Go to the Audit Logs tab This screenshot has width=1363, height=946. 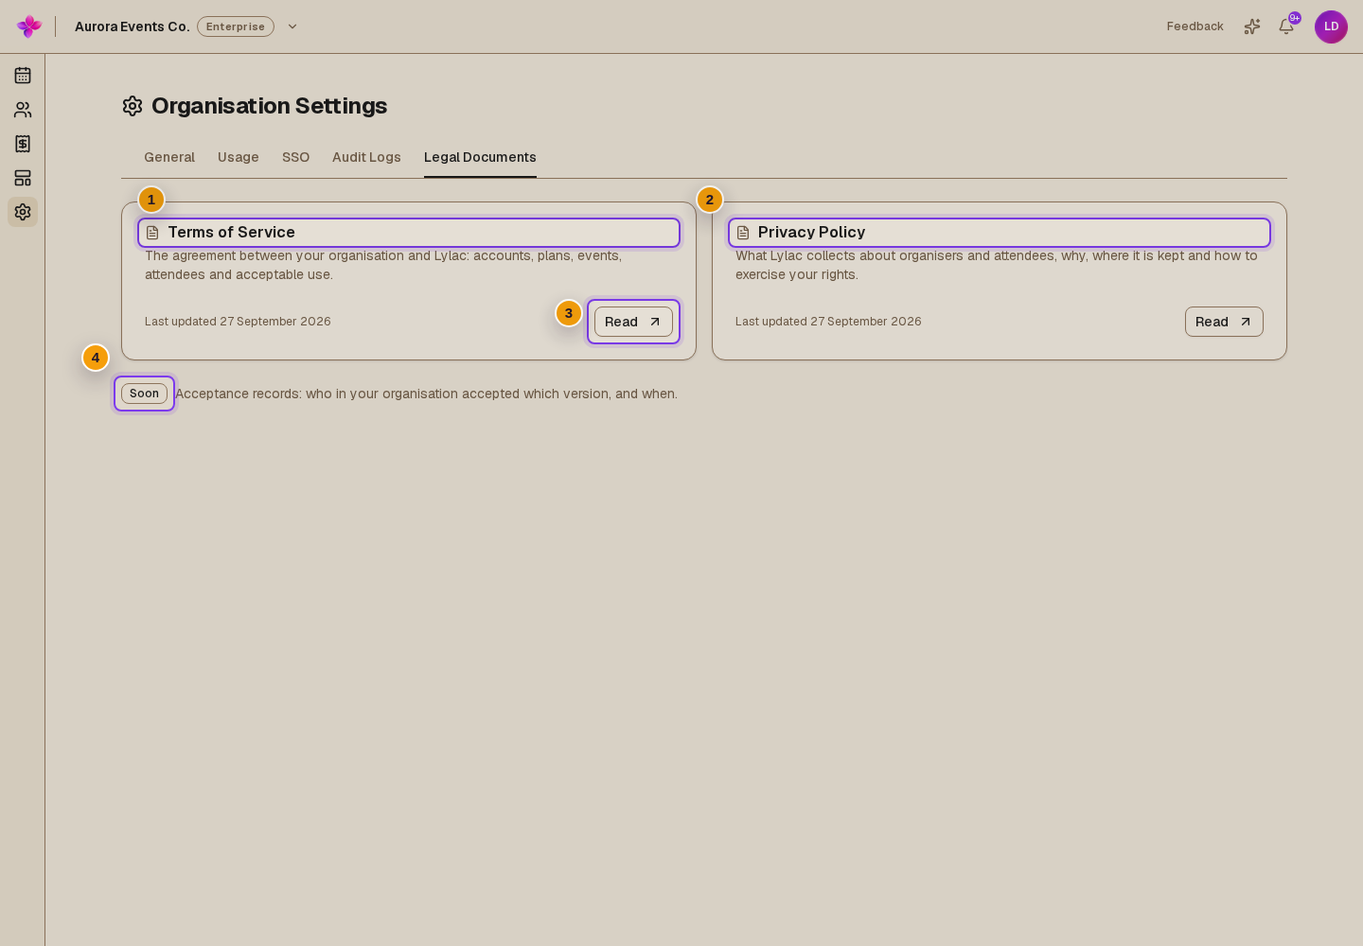click(366, 157)
